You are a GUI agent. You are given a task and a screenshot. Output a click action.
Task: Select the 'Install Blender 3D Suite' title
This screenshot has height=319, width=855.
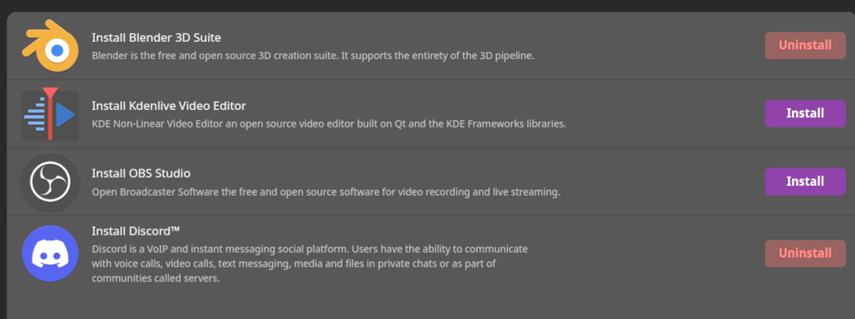pos(156,38)
